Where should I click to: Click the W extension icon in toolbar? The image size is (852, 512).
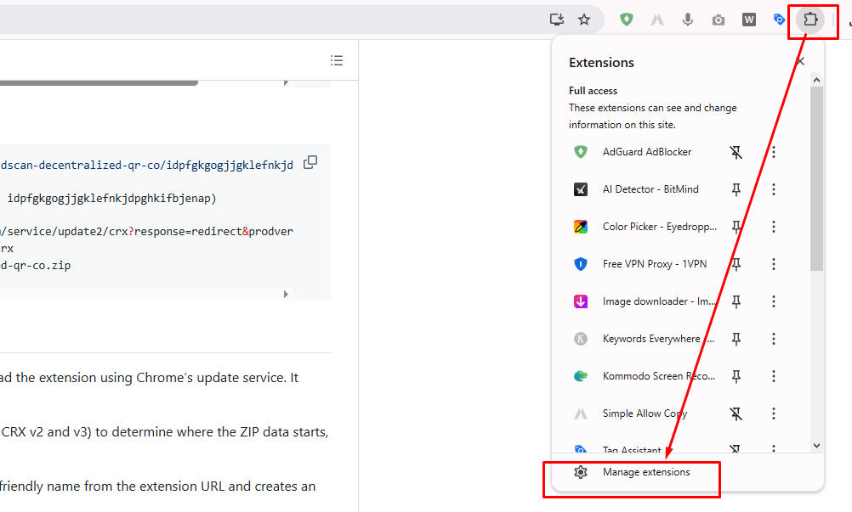pos(748,19)
